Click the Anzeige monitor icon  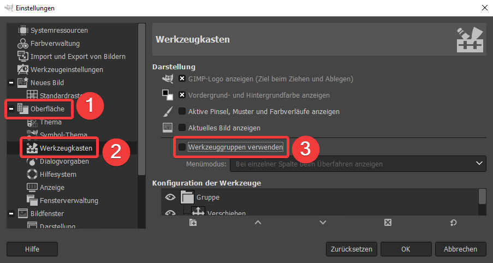pyautogui.click(x=32, y=187)
